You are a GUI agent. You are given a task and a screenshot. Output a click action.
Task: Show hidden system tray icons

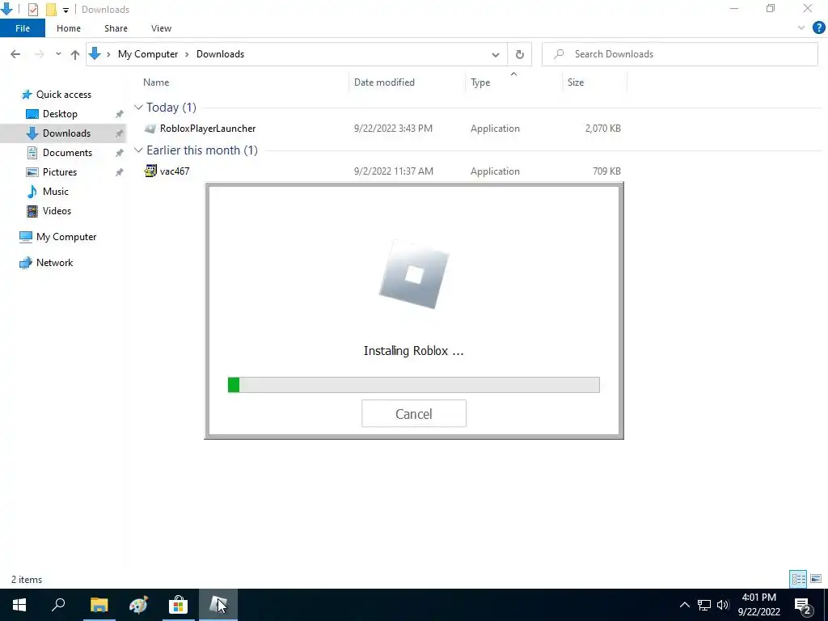684,605
